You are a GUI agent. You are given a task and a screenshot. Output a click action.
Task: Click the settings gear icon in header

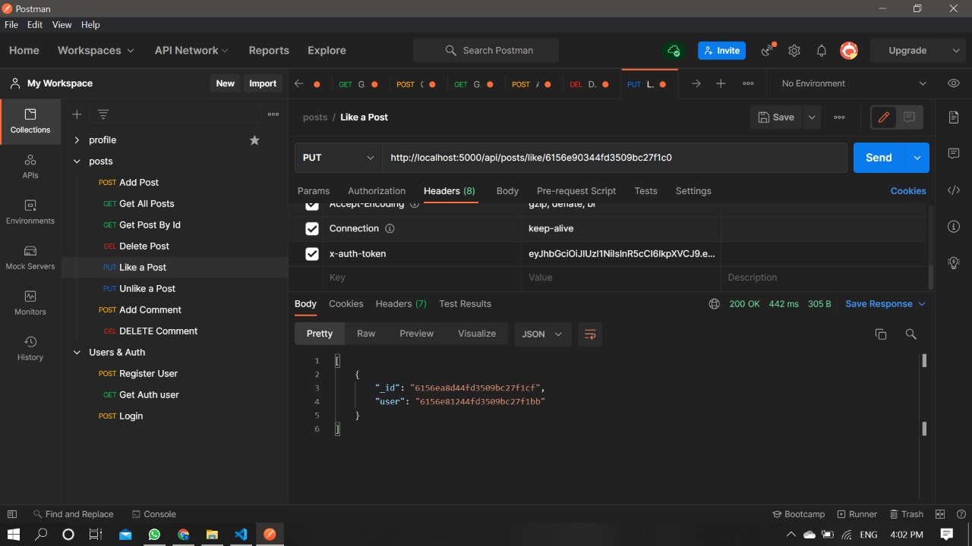pyautogui.click(x=794, y=51)
